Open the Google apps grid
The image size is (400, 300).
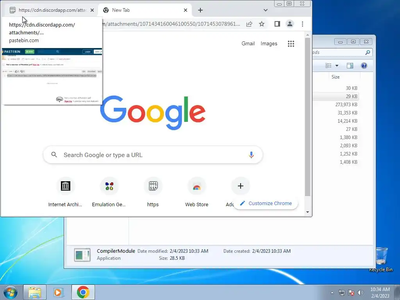291,44
